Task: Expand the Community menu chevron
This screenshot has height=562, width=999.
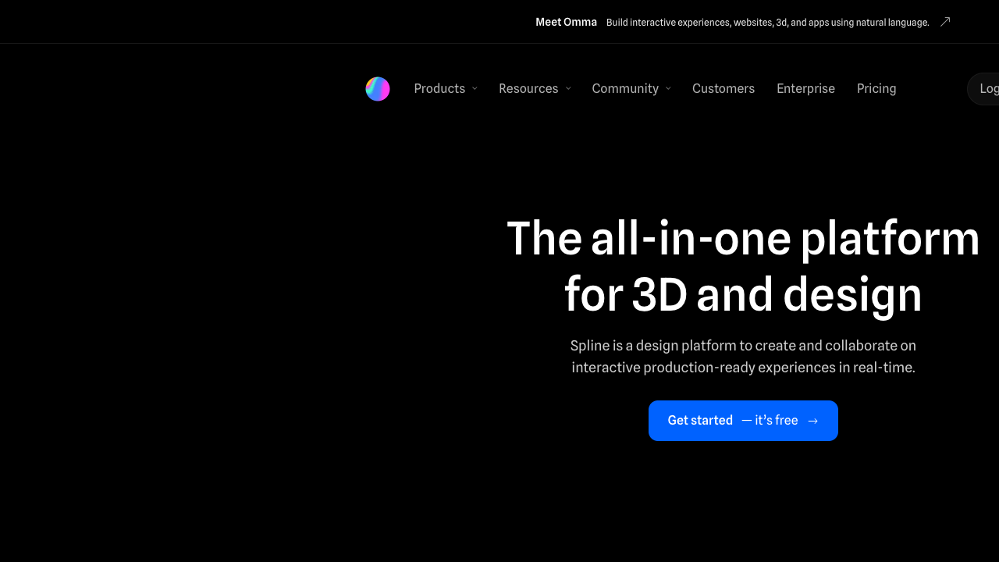Action: 668,89
